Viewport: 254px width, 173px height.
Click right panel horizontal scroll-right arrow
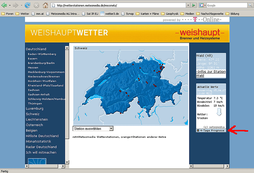pos(227,166)
